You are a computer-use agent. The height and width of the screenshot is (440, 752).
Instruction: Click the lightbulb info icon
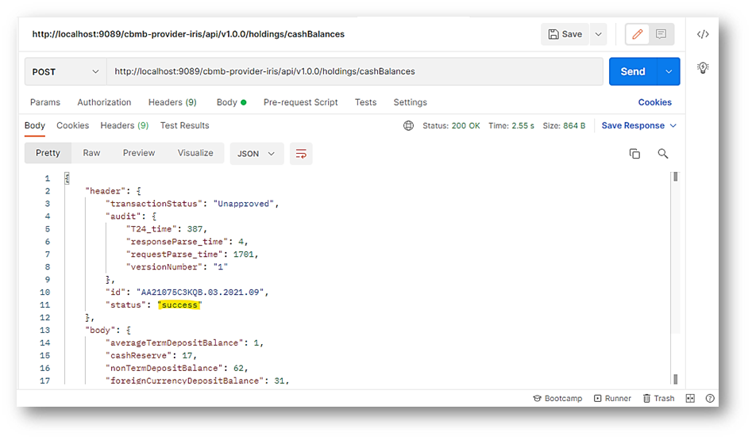703,68
